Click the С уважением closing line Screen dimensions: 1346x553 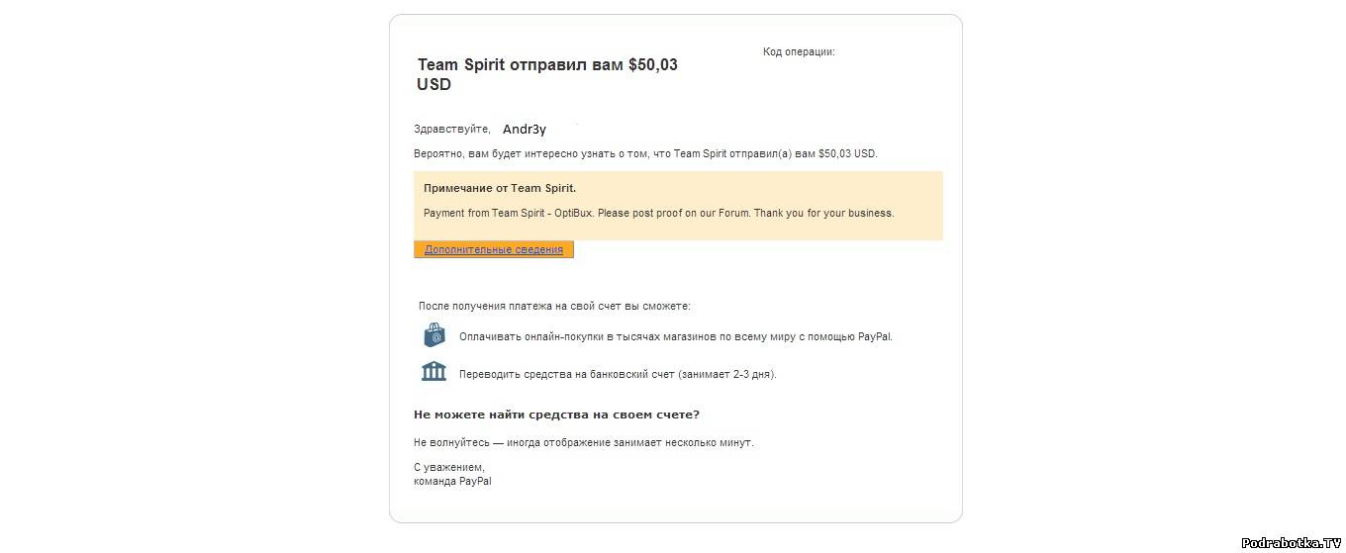(449, 467)
